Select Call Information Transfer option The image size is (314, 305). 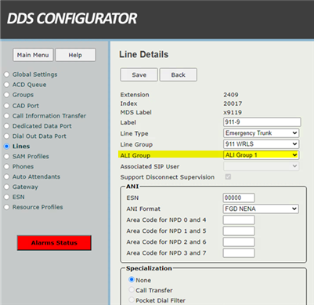[6, 116]
